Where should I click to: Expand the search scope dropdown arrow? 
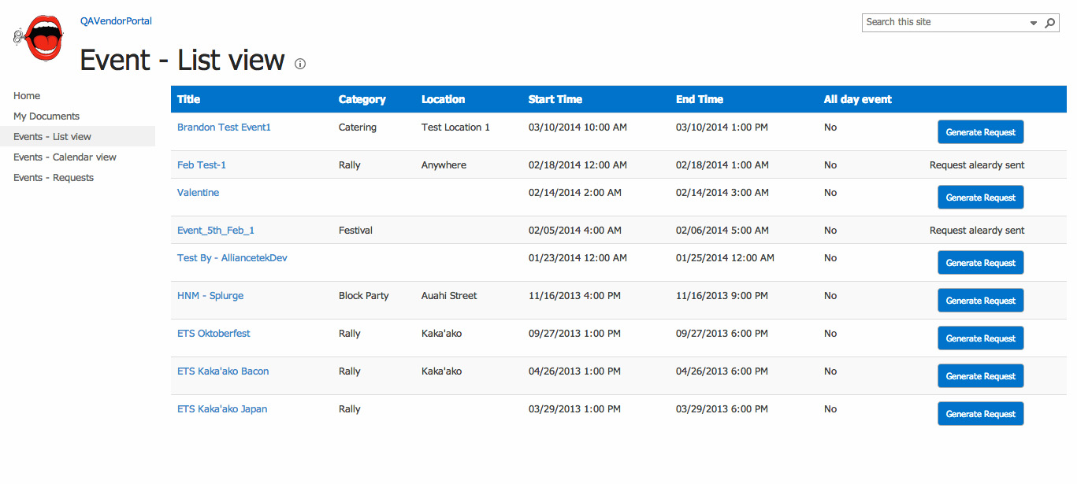(1034, 24)
